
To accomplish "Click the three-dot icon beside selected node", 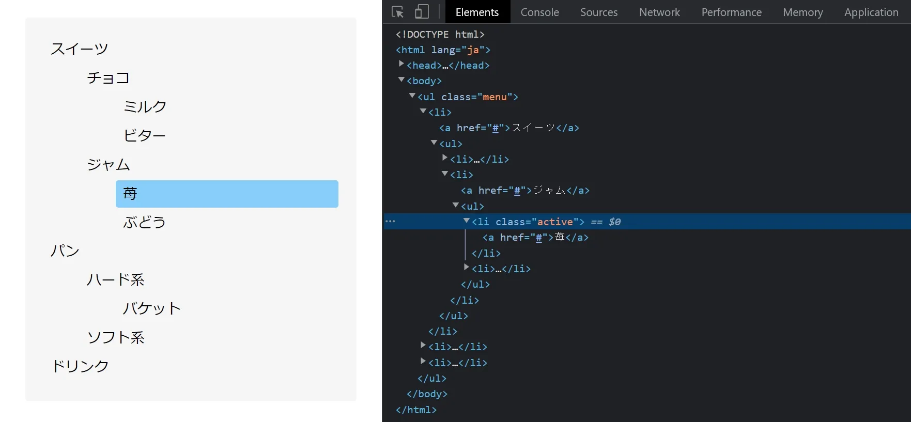I will (390, 222).
